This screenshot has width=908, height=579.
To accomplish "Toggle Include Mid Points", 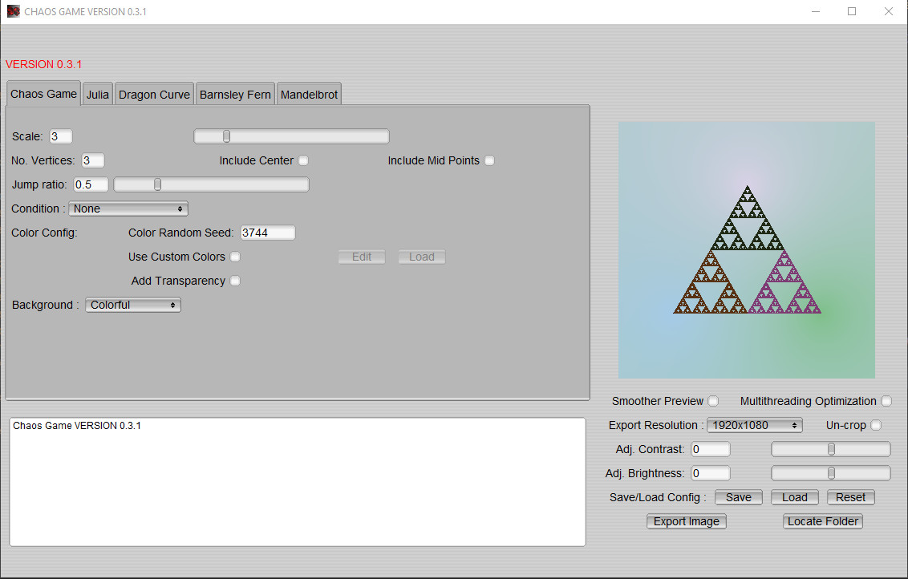I will [489, 160].
